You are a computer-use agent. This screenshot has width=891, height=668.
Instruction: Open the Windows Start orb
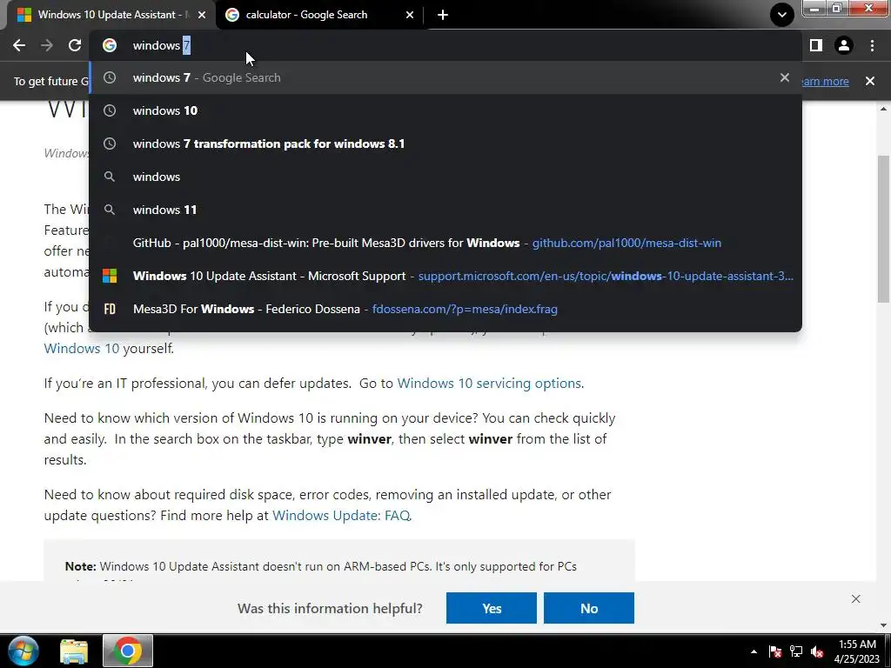tap(23, 651)
